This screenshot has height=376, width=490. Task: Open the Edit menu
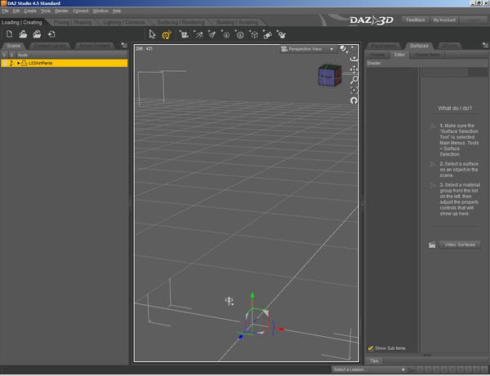tap(16, 11)
